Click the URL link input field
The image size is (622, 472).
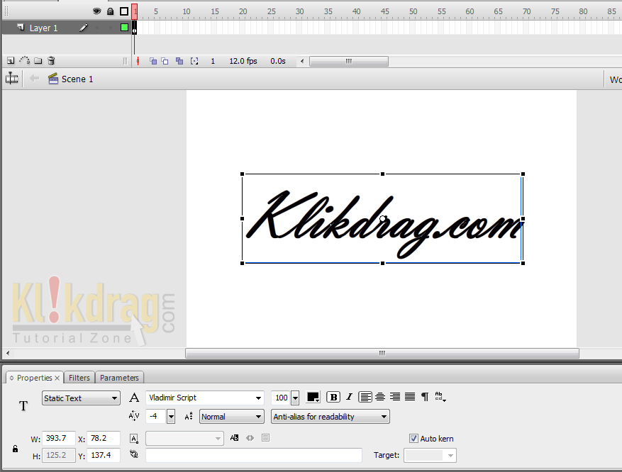pyautogui.click(x=254, y=455)
